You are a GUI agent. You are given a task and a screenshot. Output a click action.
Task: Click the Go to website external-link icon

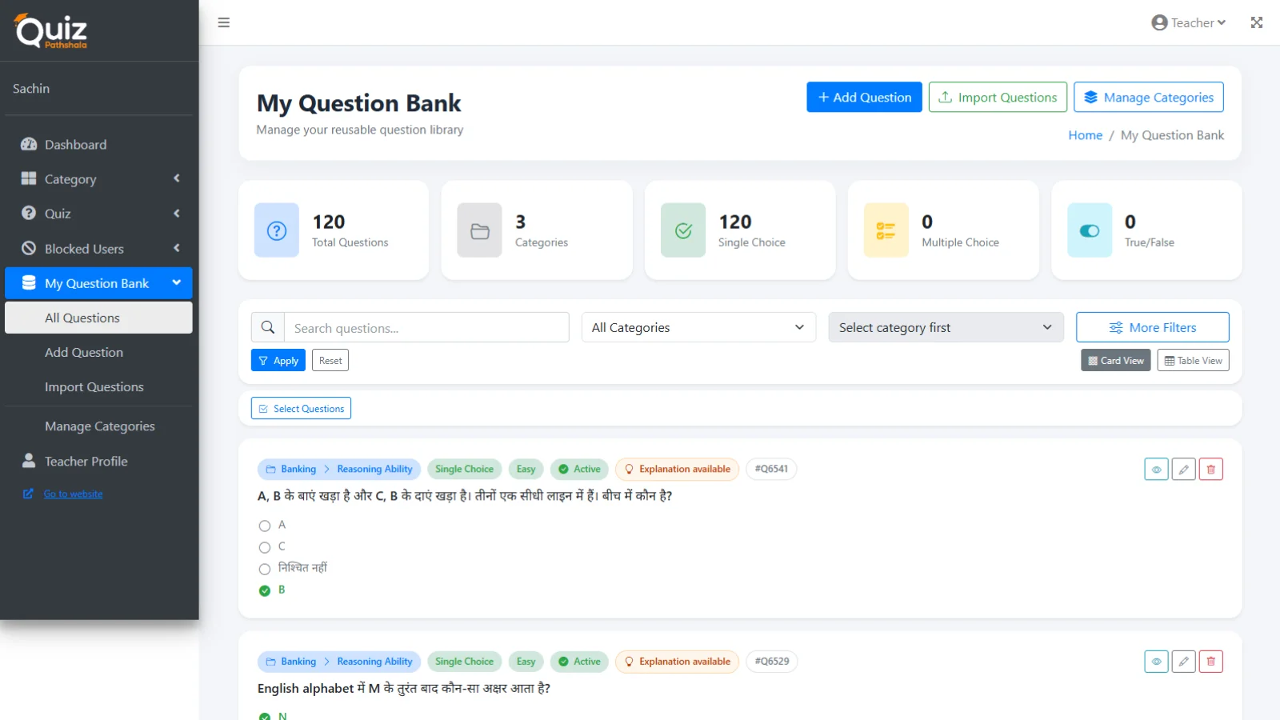(28, 494)
